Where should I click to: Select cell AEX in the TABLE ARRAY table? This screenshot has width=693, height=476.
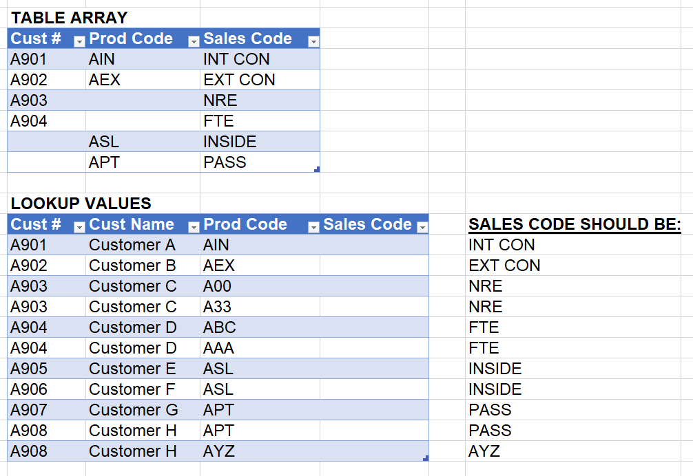(143, 80)
